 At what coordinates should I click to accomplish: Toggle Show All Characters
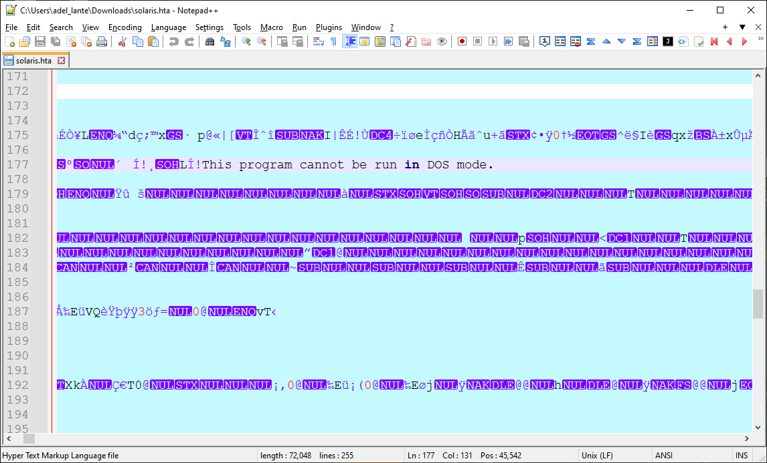click(x=333, y=41)
